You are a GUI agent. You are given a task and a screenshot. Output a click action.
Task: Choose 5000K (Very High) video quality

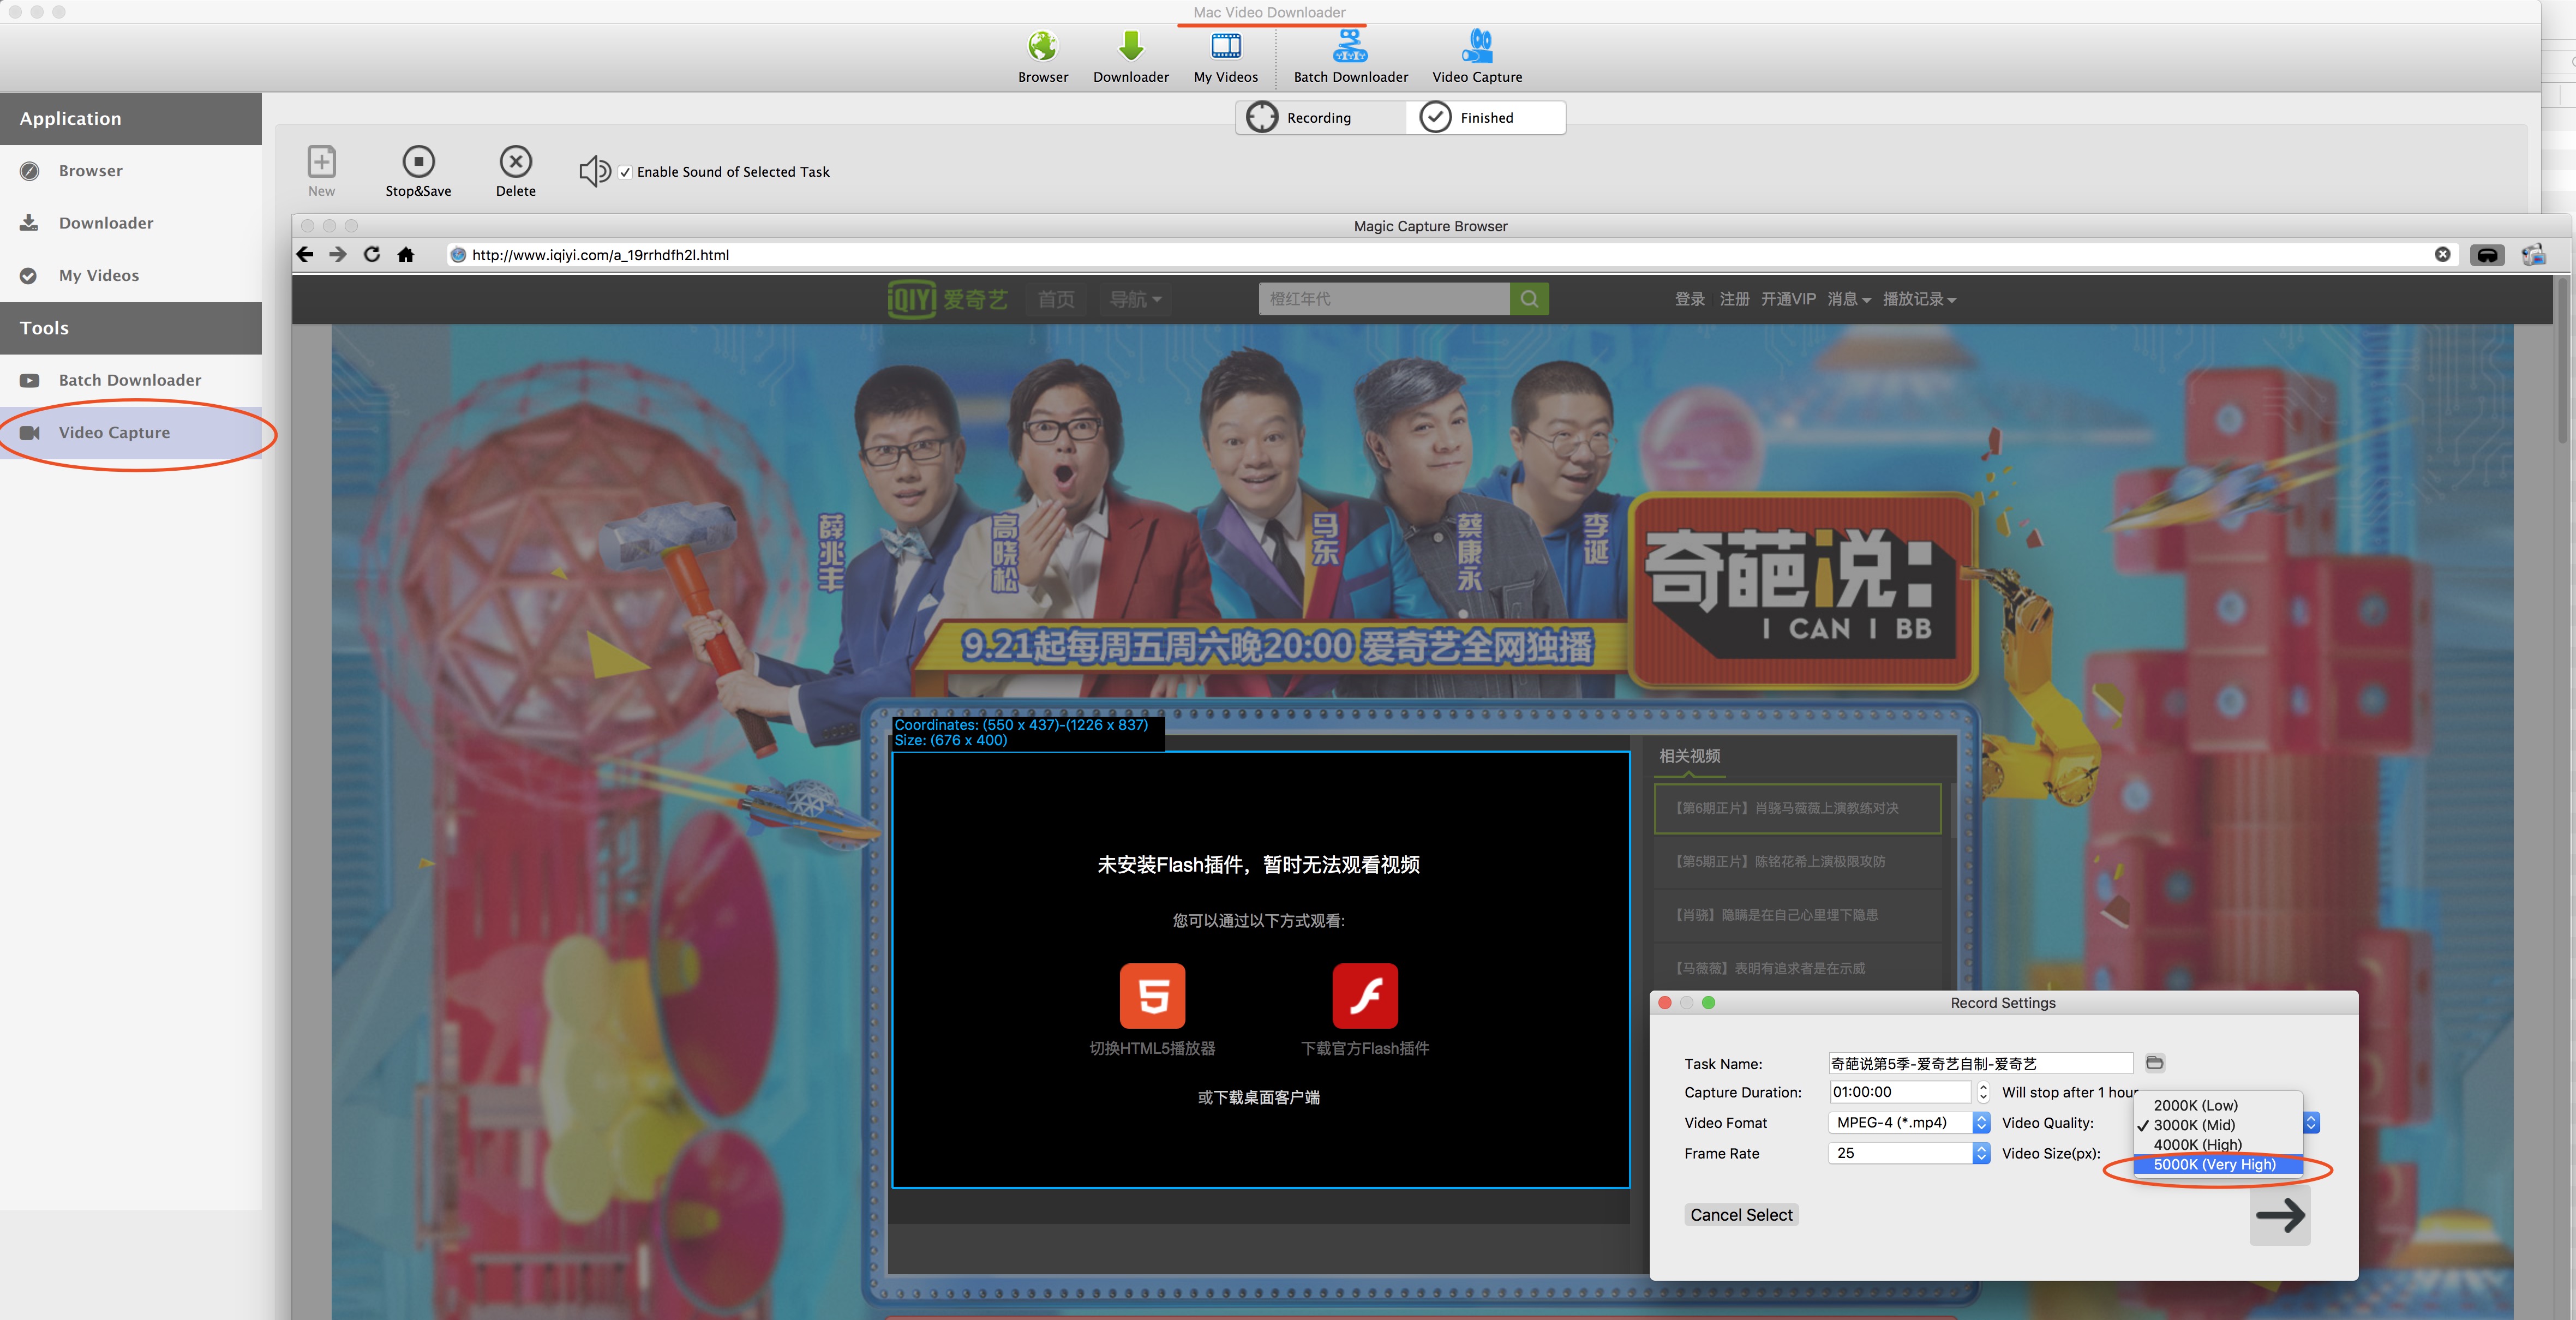pyautogui.click(x=2214, y=1164)
